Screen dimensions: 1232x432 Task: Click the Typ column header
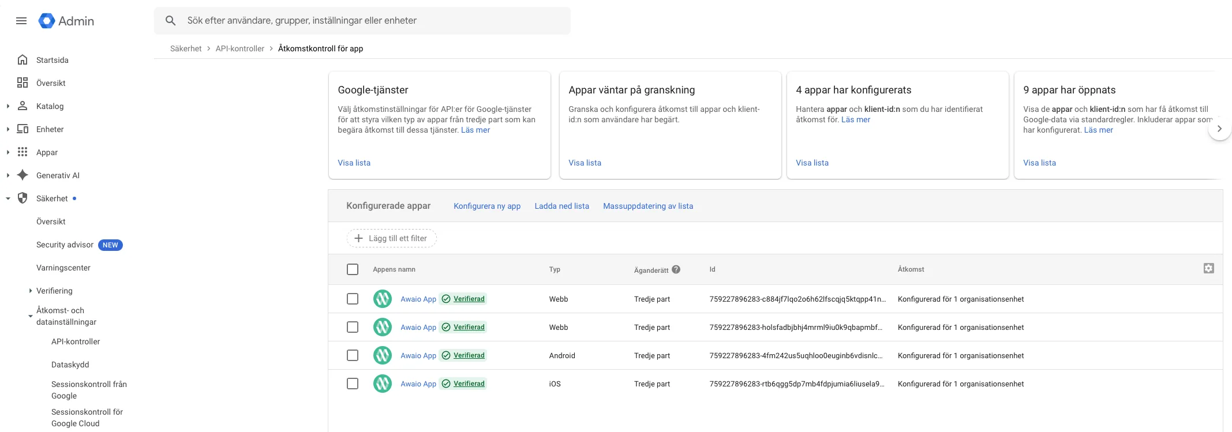(x=555, y=269)
